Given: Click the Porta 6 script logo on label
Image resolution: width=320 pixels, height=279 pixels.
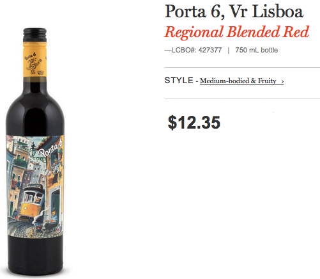Looking at the screenshot, I should [50, 148].
